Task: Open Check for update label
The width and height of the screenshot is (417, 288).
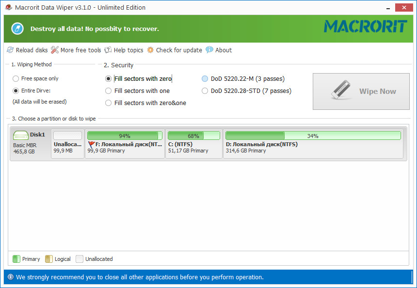Action: pyautogui.click(x=179, y=50)
